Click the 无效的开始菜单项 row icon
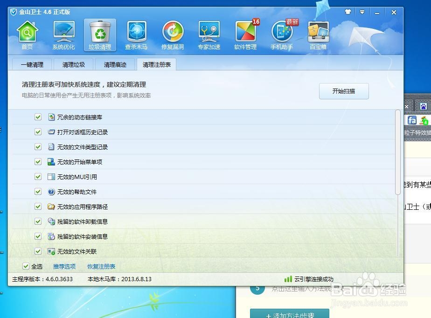This screenshot has width=431, height=318. [51, 162]
